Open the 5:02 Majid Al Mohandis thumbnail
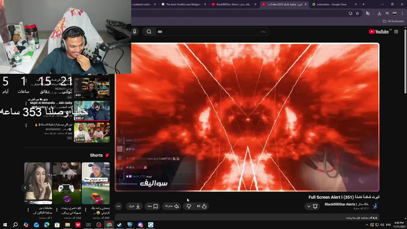407x229 pixels. 92,110
